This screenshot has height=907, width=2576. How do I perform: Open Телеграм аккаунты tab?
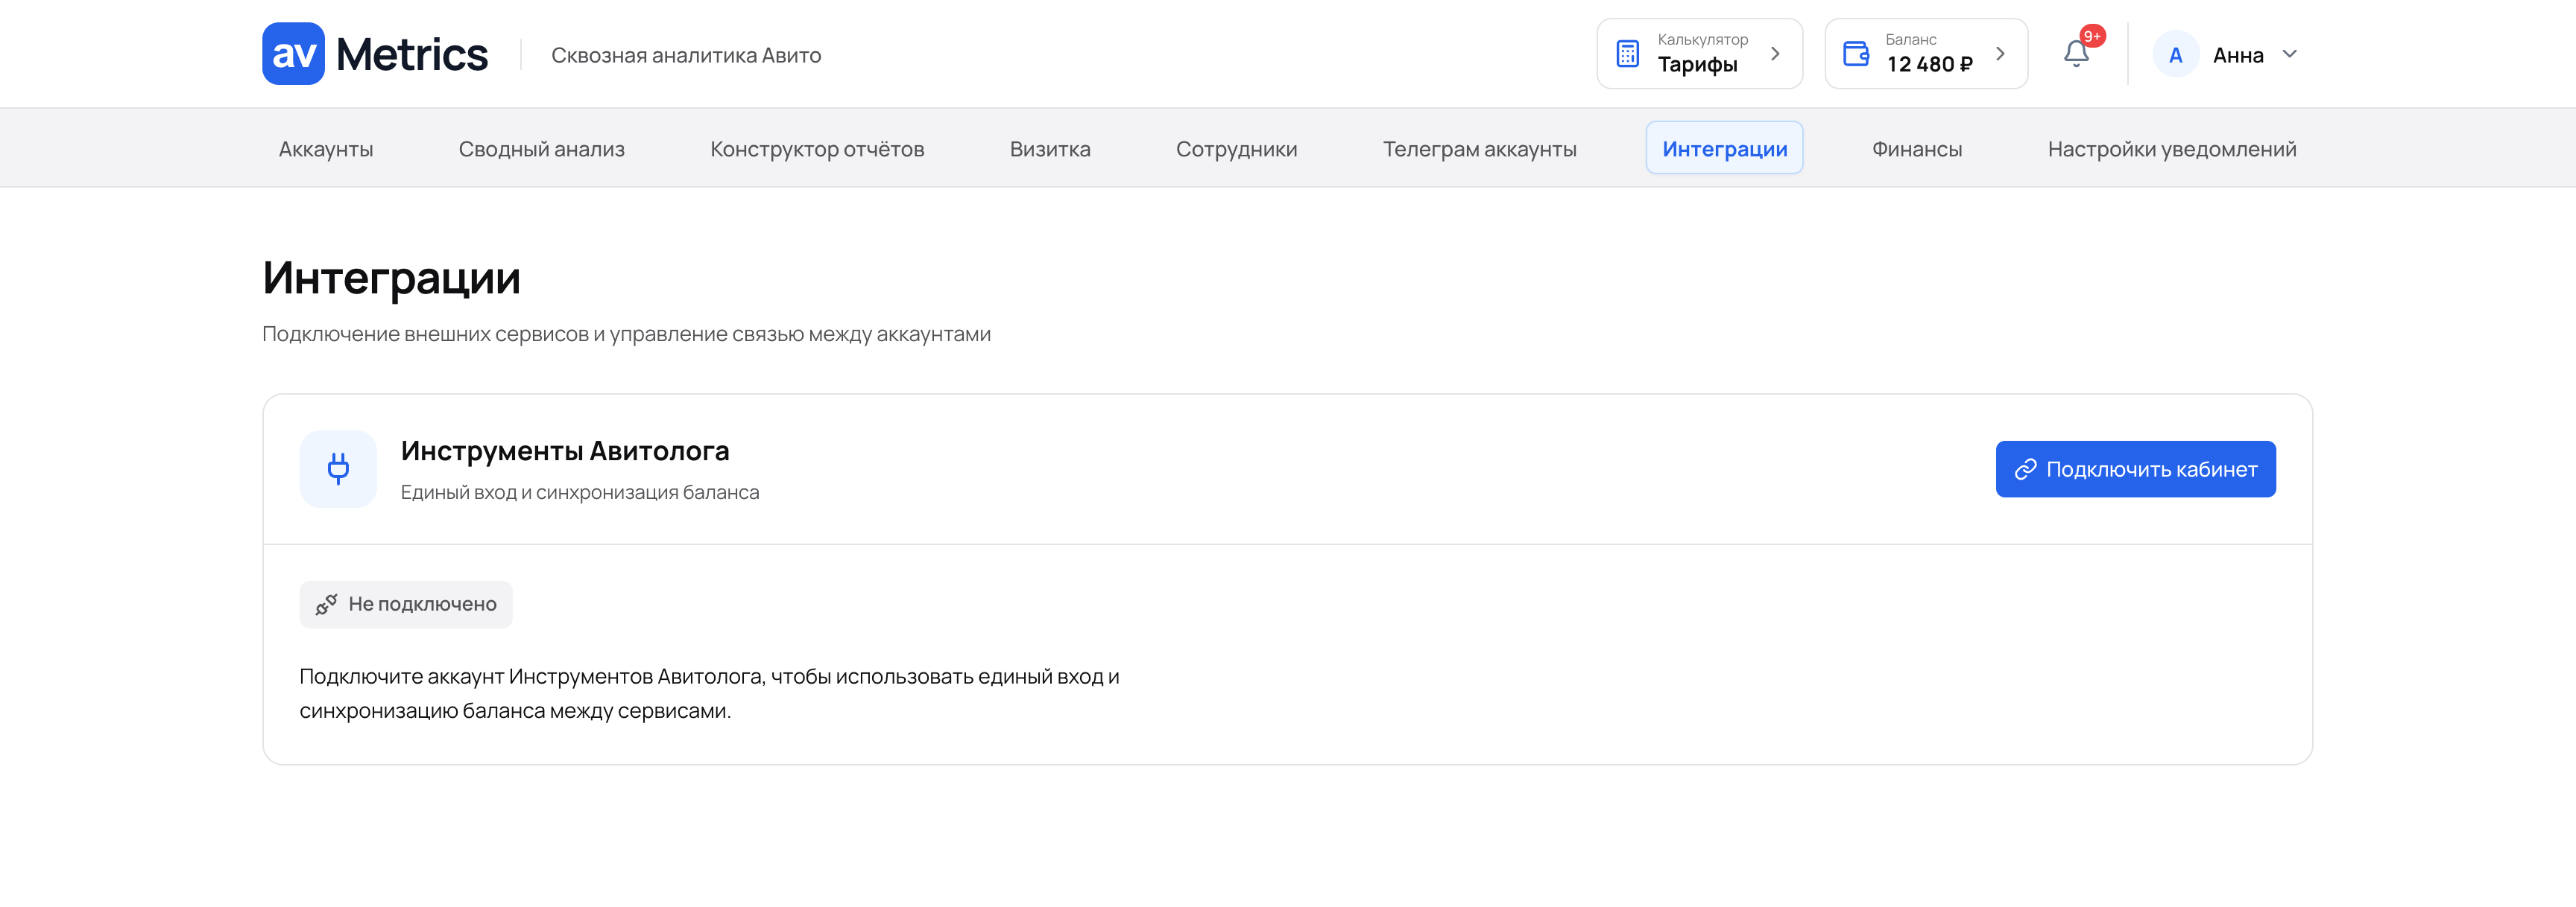1480,149
